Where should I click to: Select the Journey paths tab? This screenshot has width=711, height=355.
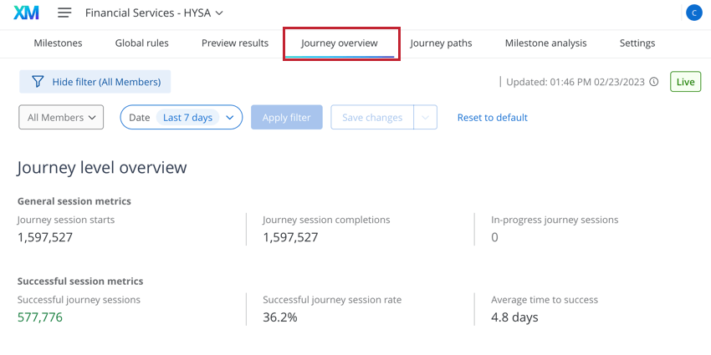(441, 43)
